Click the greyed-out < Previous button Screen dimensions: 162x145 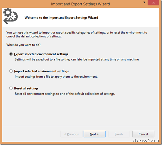pos(71,134)
